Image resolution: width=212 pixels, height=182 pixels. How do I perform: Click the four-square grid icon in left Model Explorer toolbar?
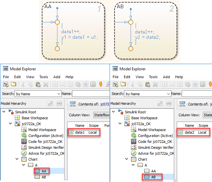[55, 84]
